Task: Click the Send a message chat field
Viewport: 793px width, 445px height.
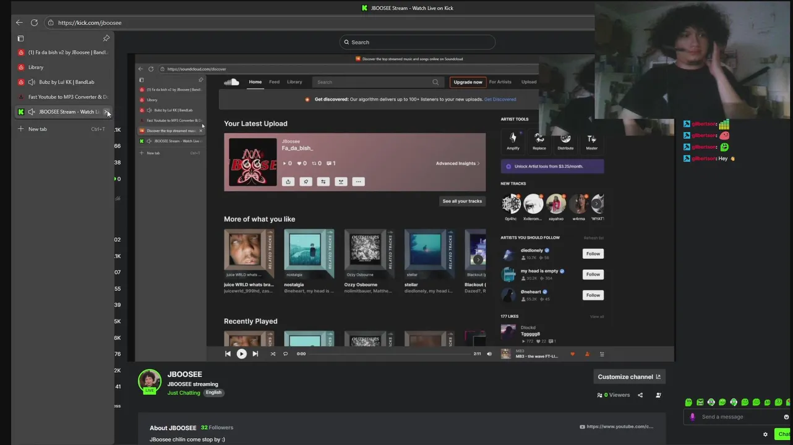Action: 736,417
